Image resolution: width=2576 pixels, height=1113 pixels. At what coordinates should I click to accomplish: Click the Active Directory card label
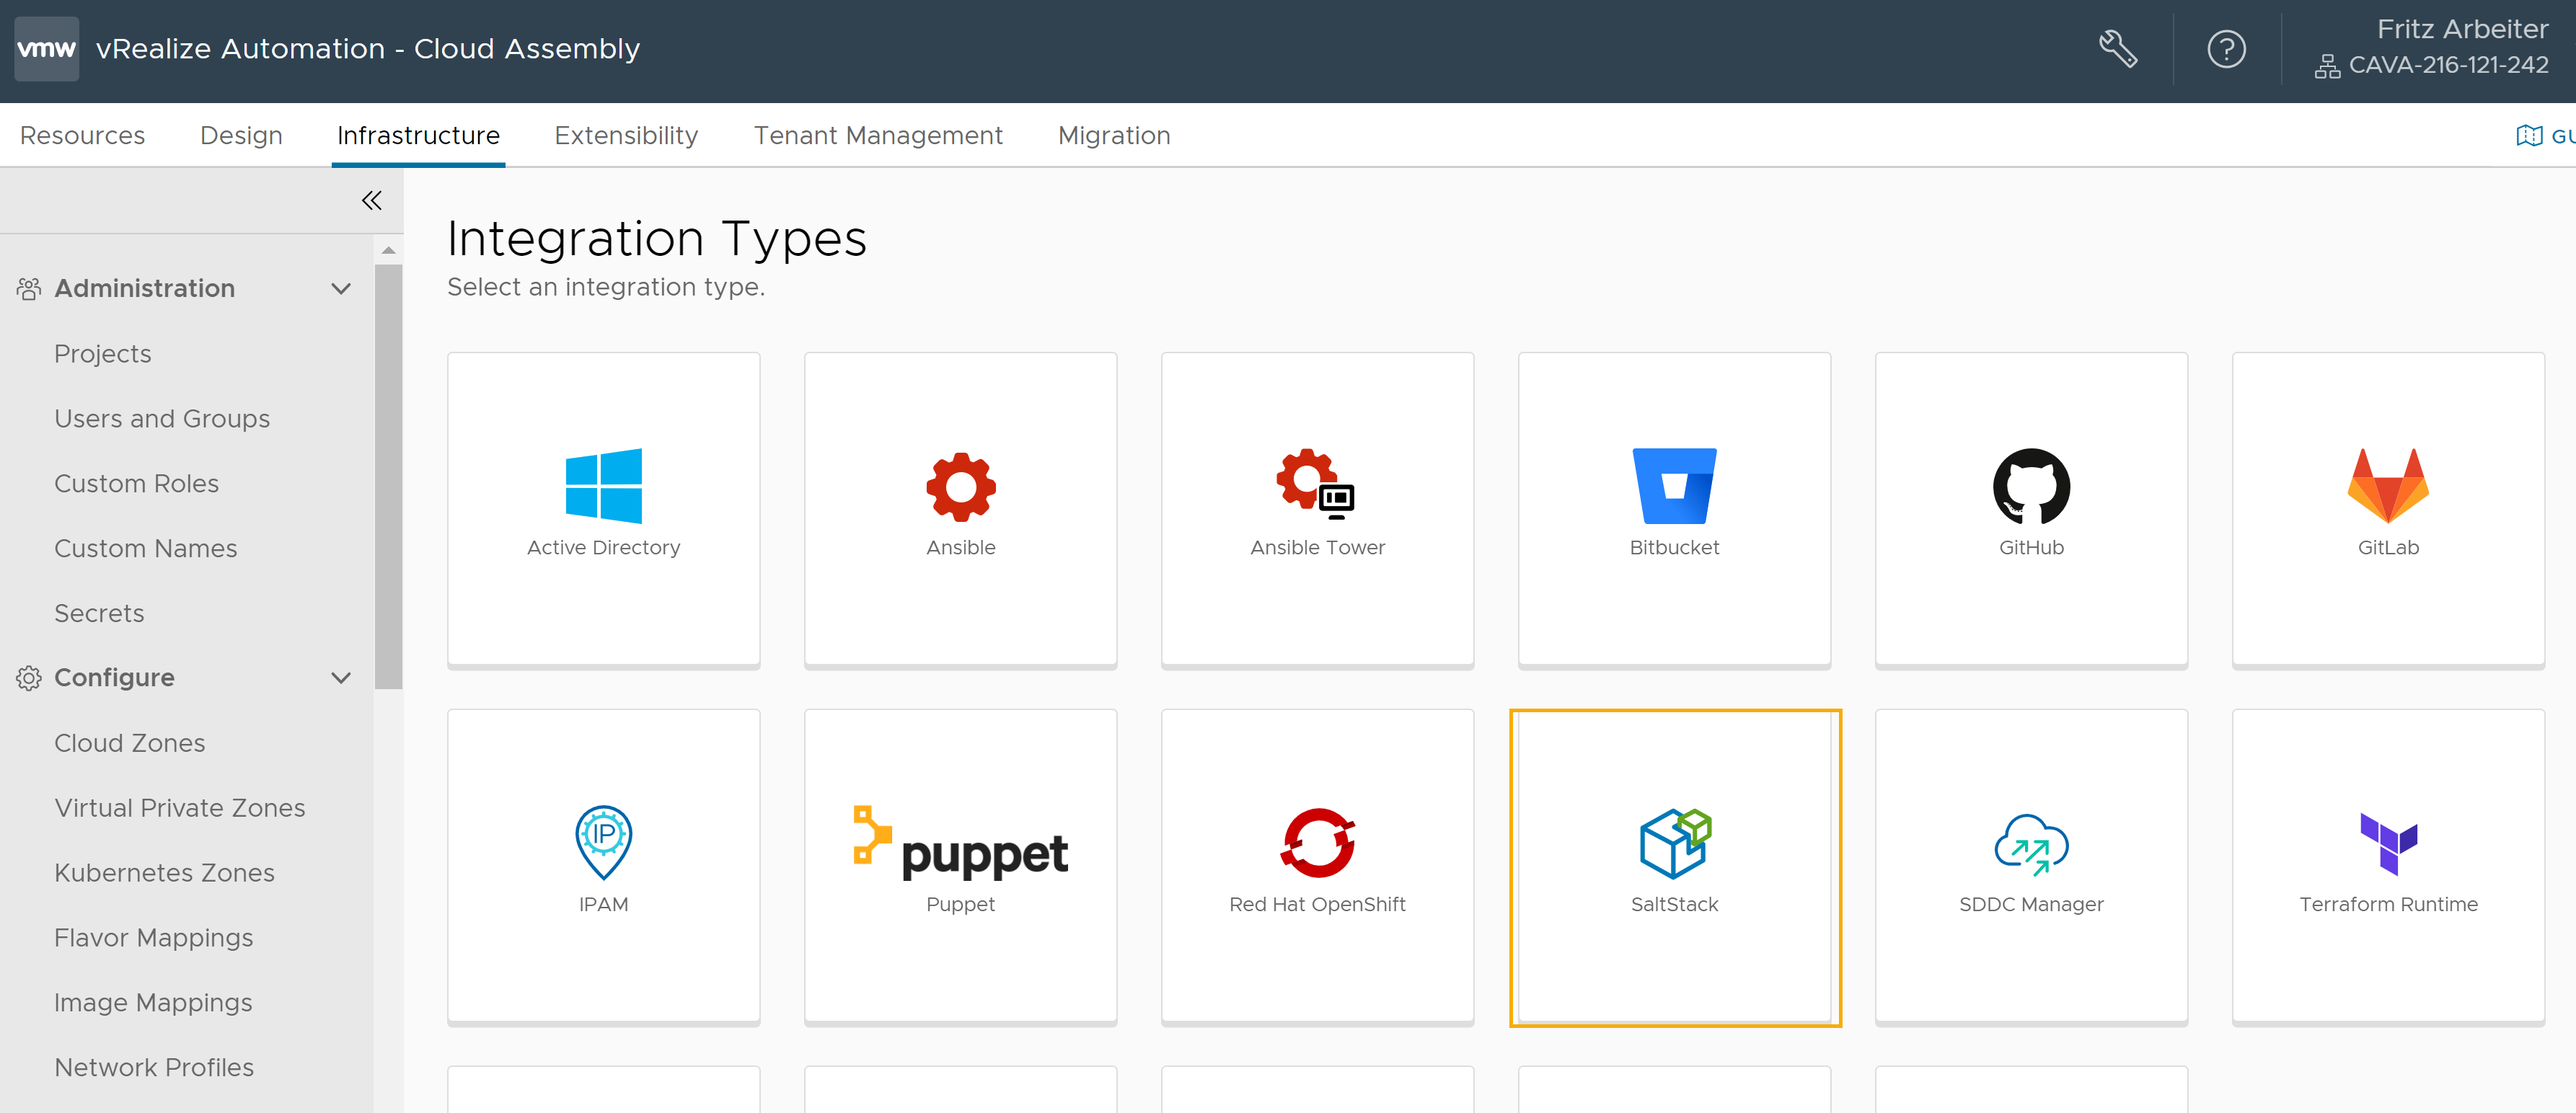[x=604, y=548]
